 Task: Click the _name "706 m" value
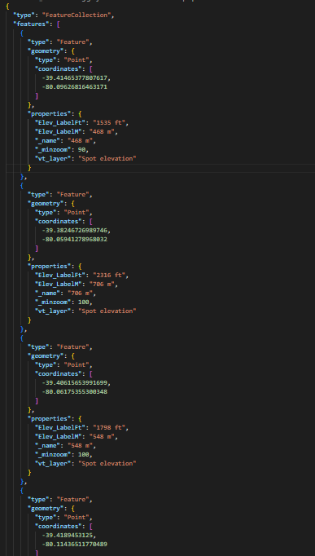pyautogui.click(x=81, y=293)
